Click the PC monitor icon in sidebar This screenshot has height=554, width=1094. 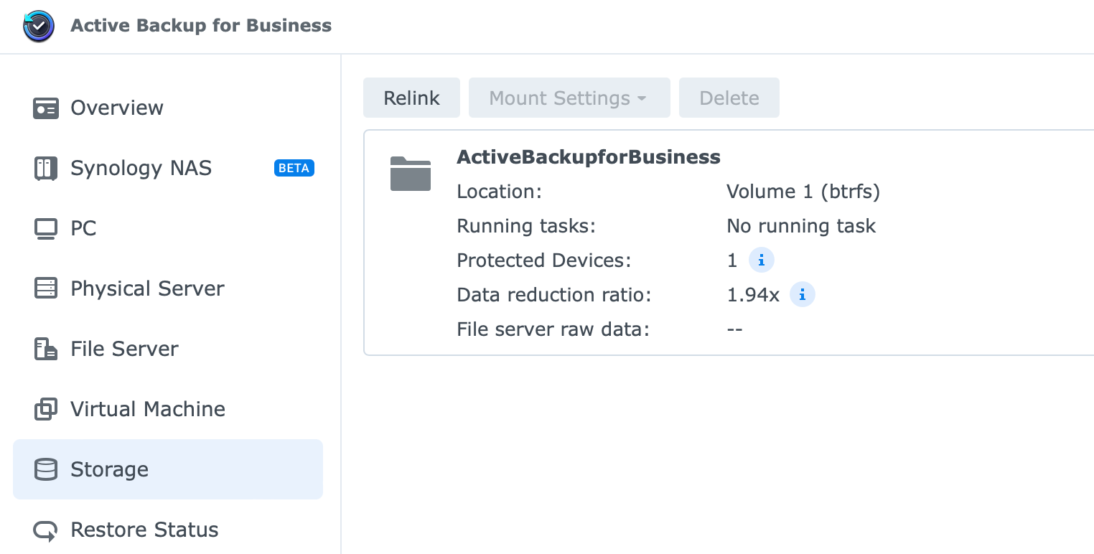[46, 229]
